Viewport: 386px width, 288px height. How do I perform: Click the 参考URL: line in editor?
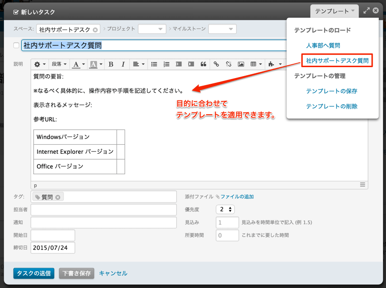[x=45, y=119]
